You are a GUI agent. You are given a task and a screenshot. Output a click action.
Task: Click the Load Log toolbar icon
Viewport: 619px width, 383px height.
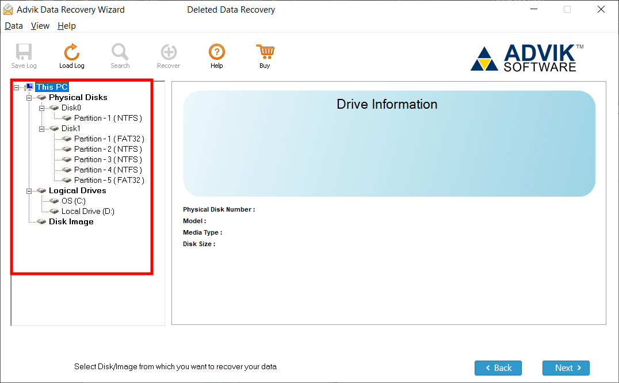(x=72, y=52)
